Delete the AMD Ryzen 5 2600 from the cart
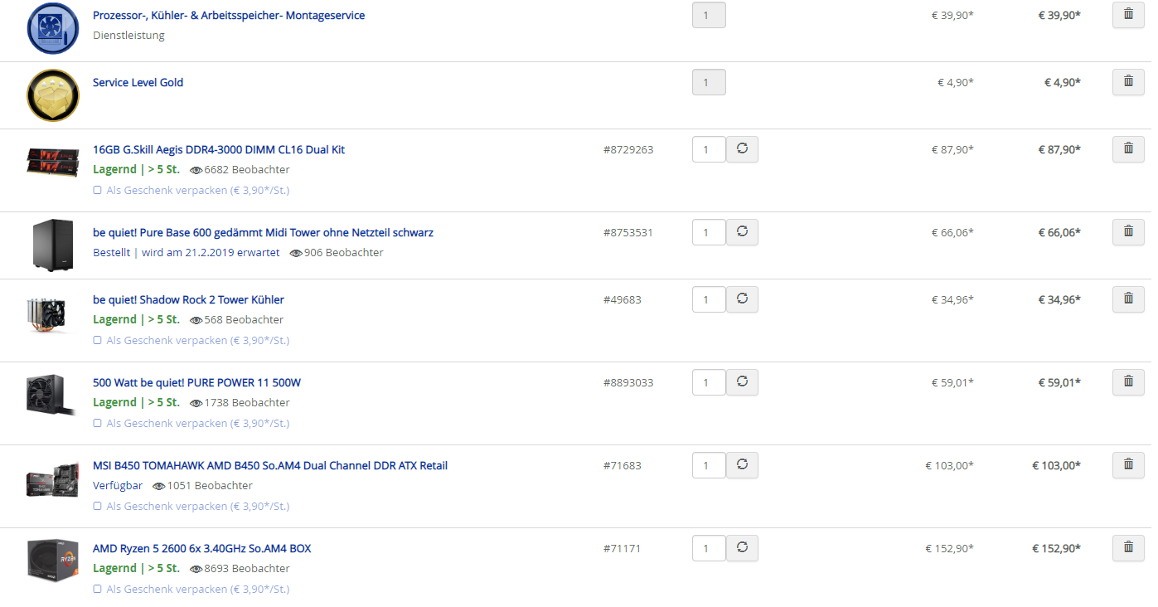 (x=1128, y=548)
